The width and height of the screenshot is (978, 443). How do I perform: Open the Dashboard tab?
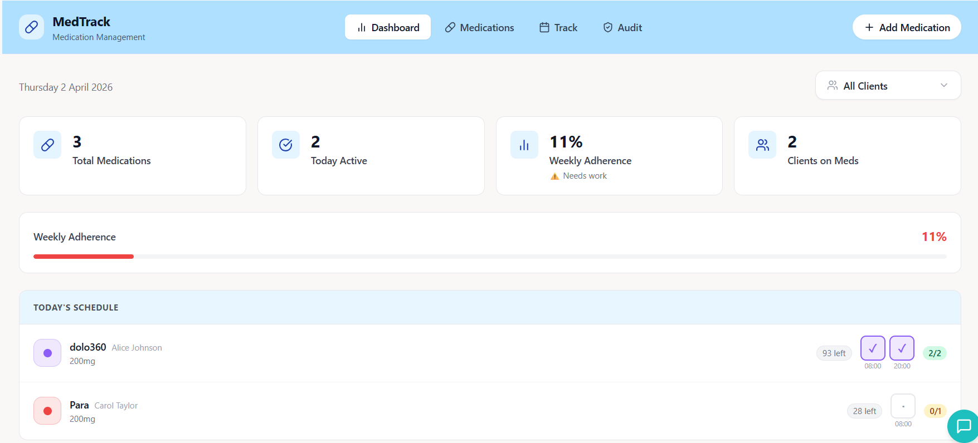pos(388,27)
